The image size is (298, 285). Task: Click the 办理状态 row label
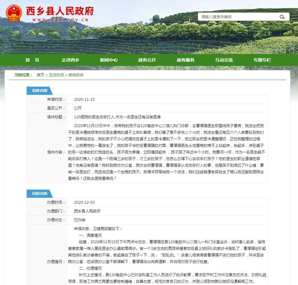pos(56,220)
